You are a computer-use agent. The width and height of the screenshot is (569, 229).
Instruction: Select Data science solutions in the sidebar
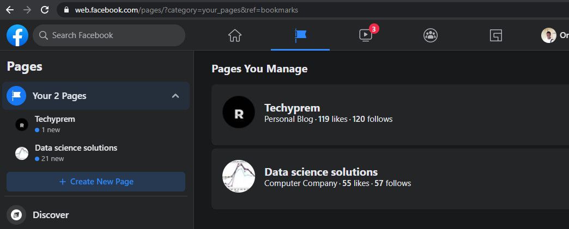pyautogui.click(x=76, y=148)
